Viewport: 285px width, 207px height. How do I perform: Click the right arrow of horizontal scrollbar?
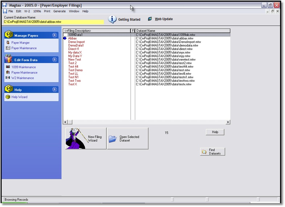[228, 122]
